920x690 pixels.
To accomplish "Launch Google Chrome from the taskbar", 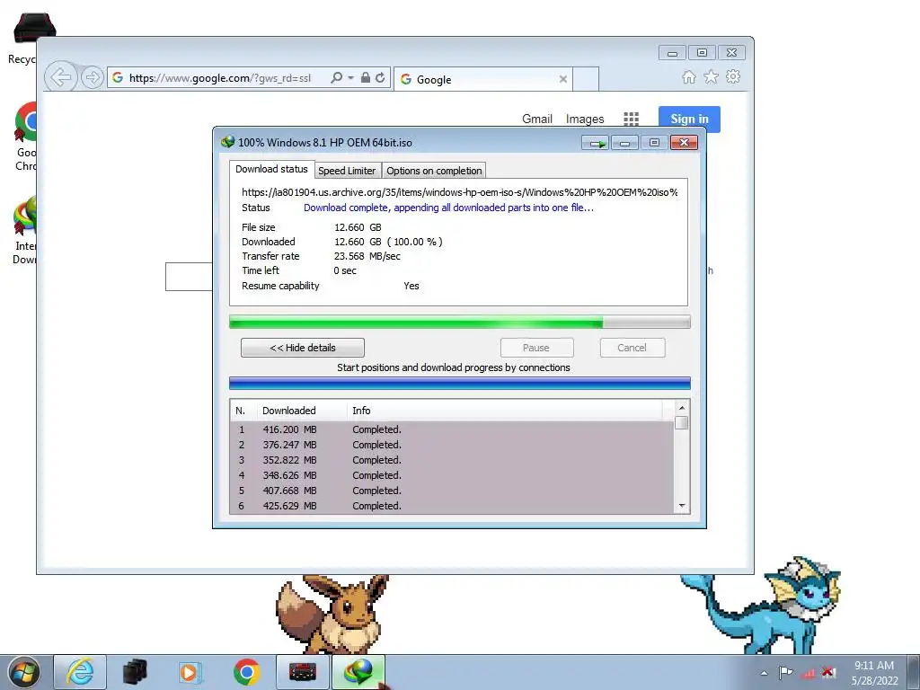I will coord(247,672).
